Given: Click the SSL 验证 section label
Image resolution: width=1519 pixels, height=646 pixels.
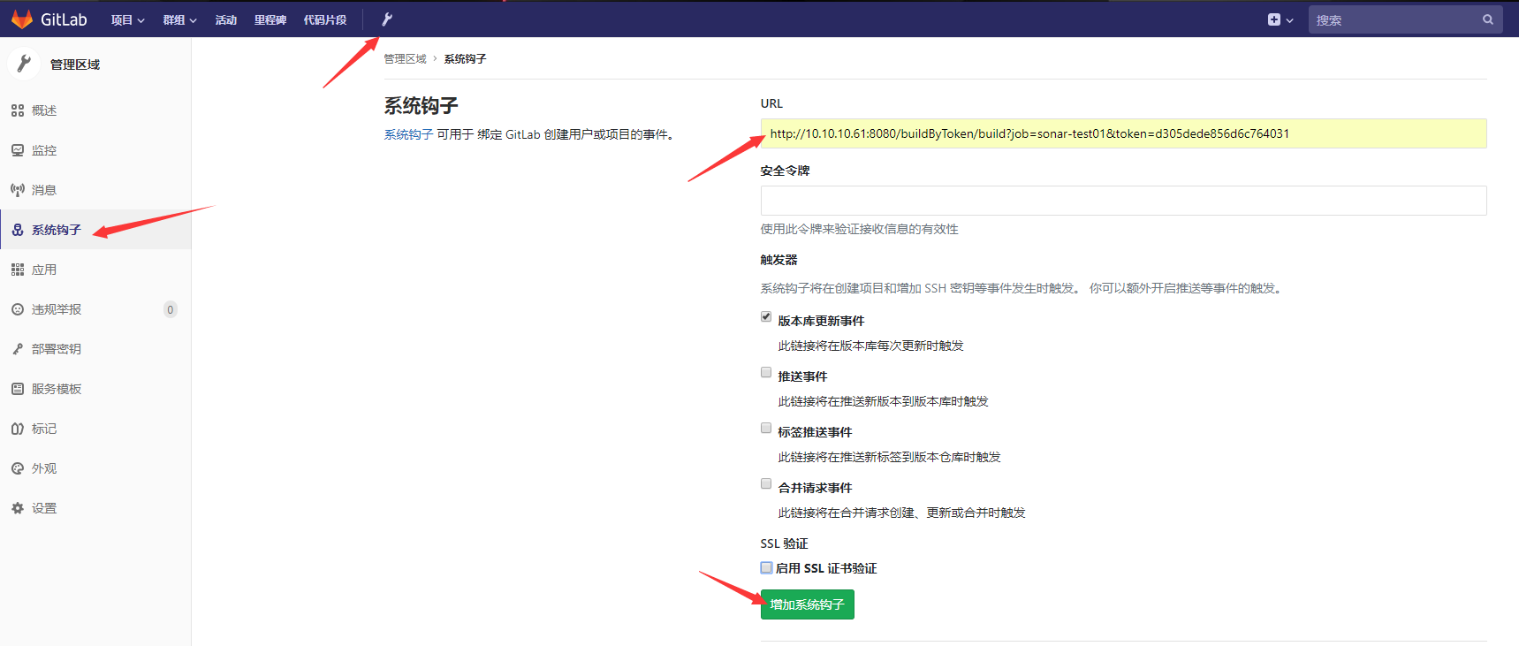Looking at the screenshot, I should point(784,543).
